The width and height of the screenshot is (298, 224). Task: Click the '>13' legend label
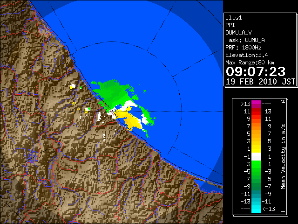tap(245, 104)
